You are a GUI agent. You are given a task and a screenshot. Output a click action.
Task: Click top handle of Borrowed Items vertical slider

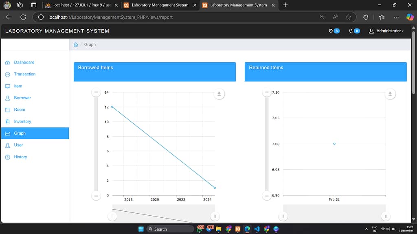[97, 93]
